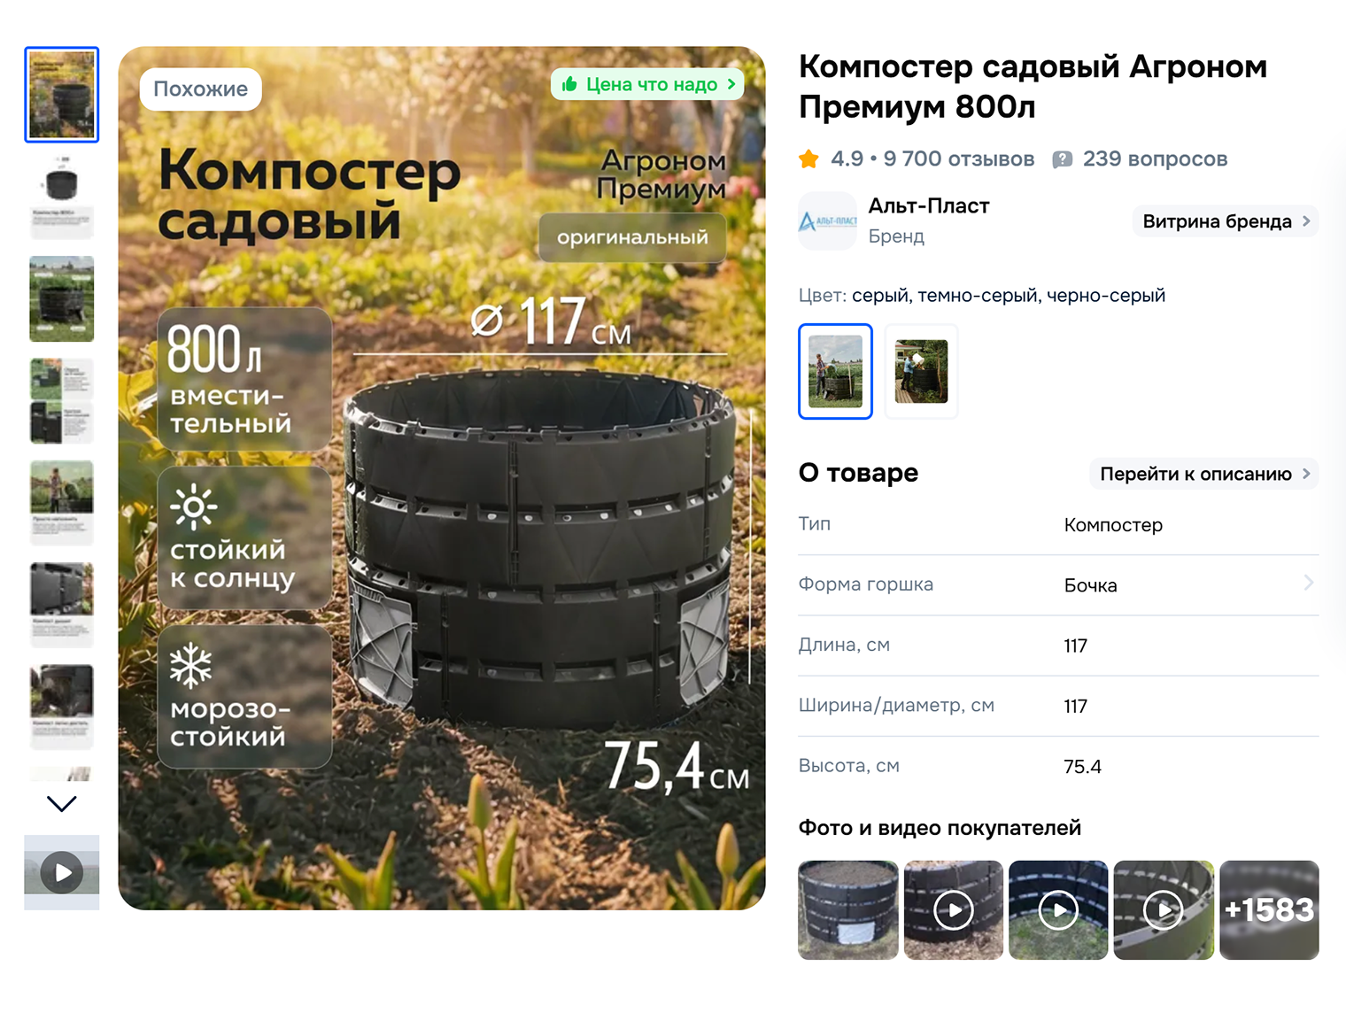Play the product video thumbnail in gallery strip

coord(62,872)
